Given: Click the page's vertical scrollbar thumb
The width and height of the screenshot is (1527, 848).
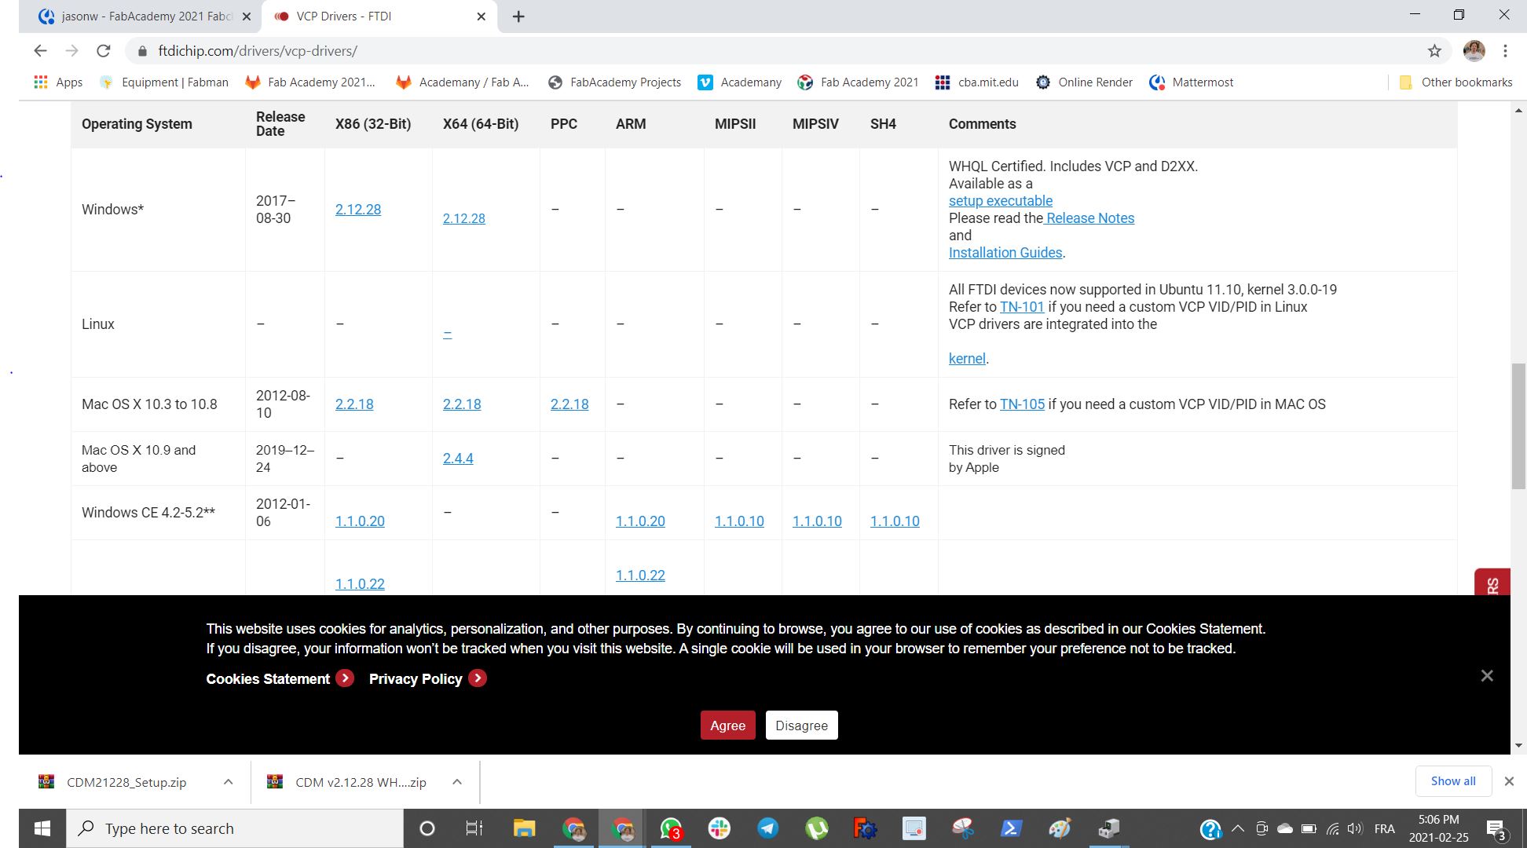Looking at the screenshot, I should 1518,426.
